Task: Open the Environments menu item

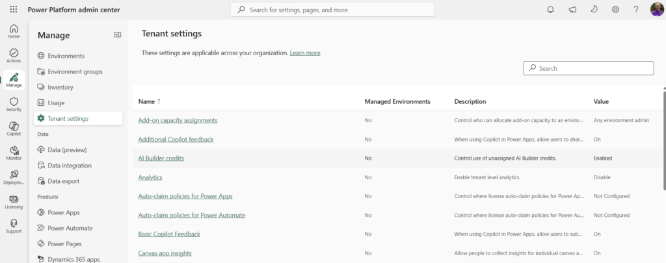Action: [x=78, y=56]
